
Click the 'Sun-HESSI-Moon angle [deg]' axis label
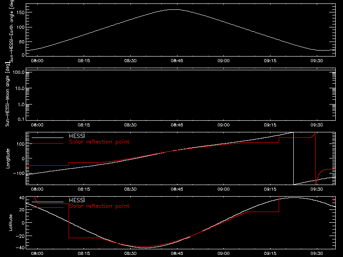7,94
